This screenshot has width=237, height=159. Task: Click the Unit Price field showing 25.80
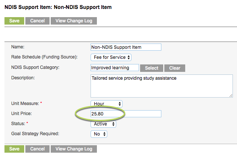[126, 114]
